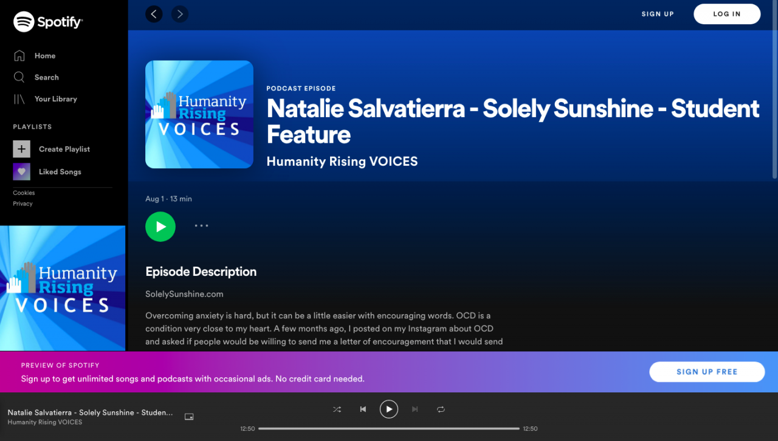The width and height of the screenshot is (778, 441).
Task: Click the SIGN UP FREE button
Action: point(707,372)
